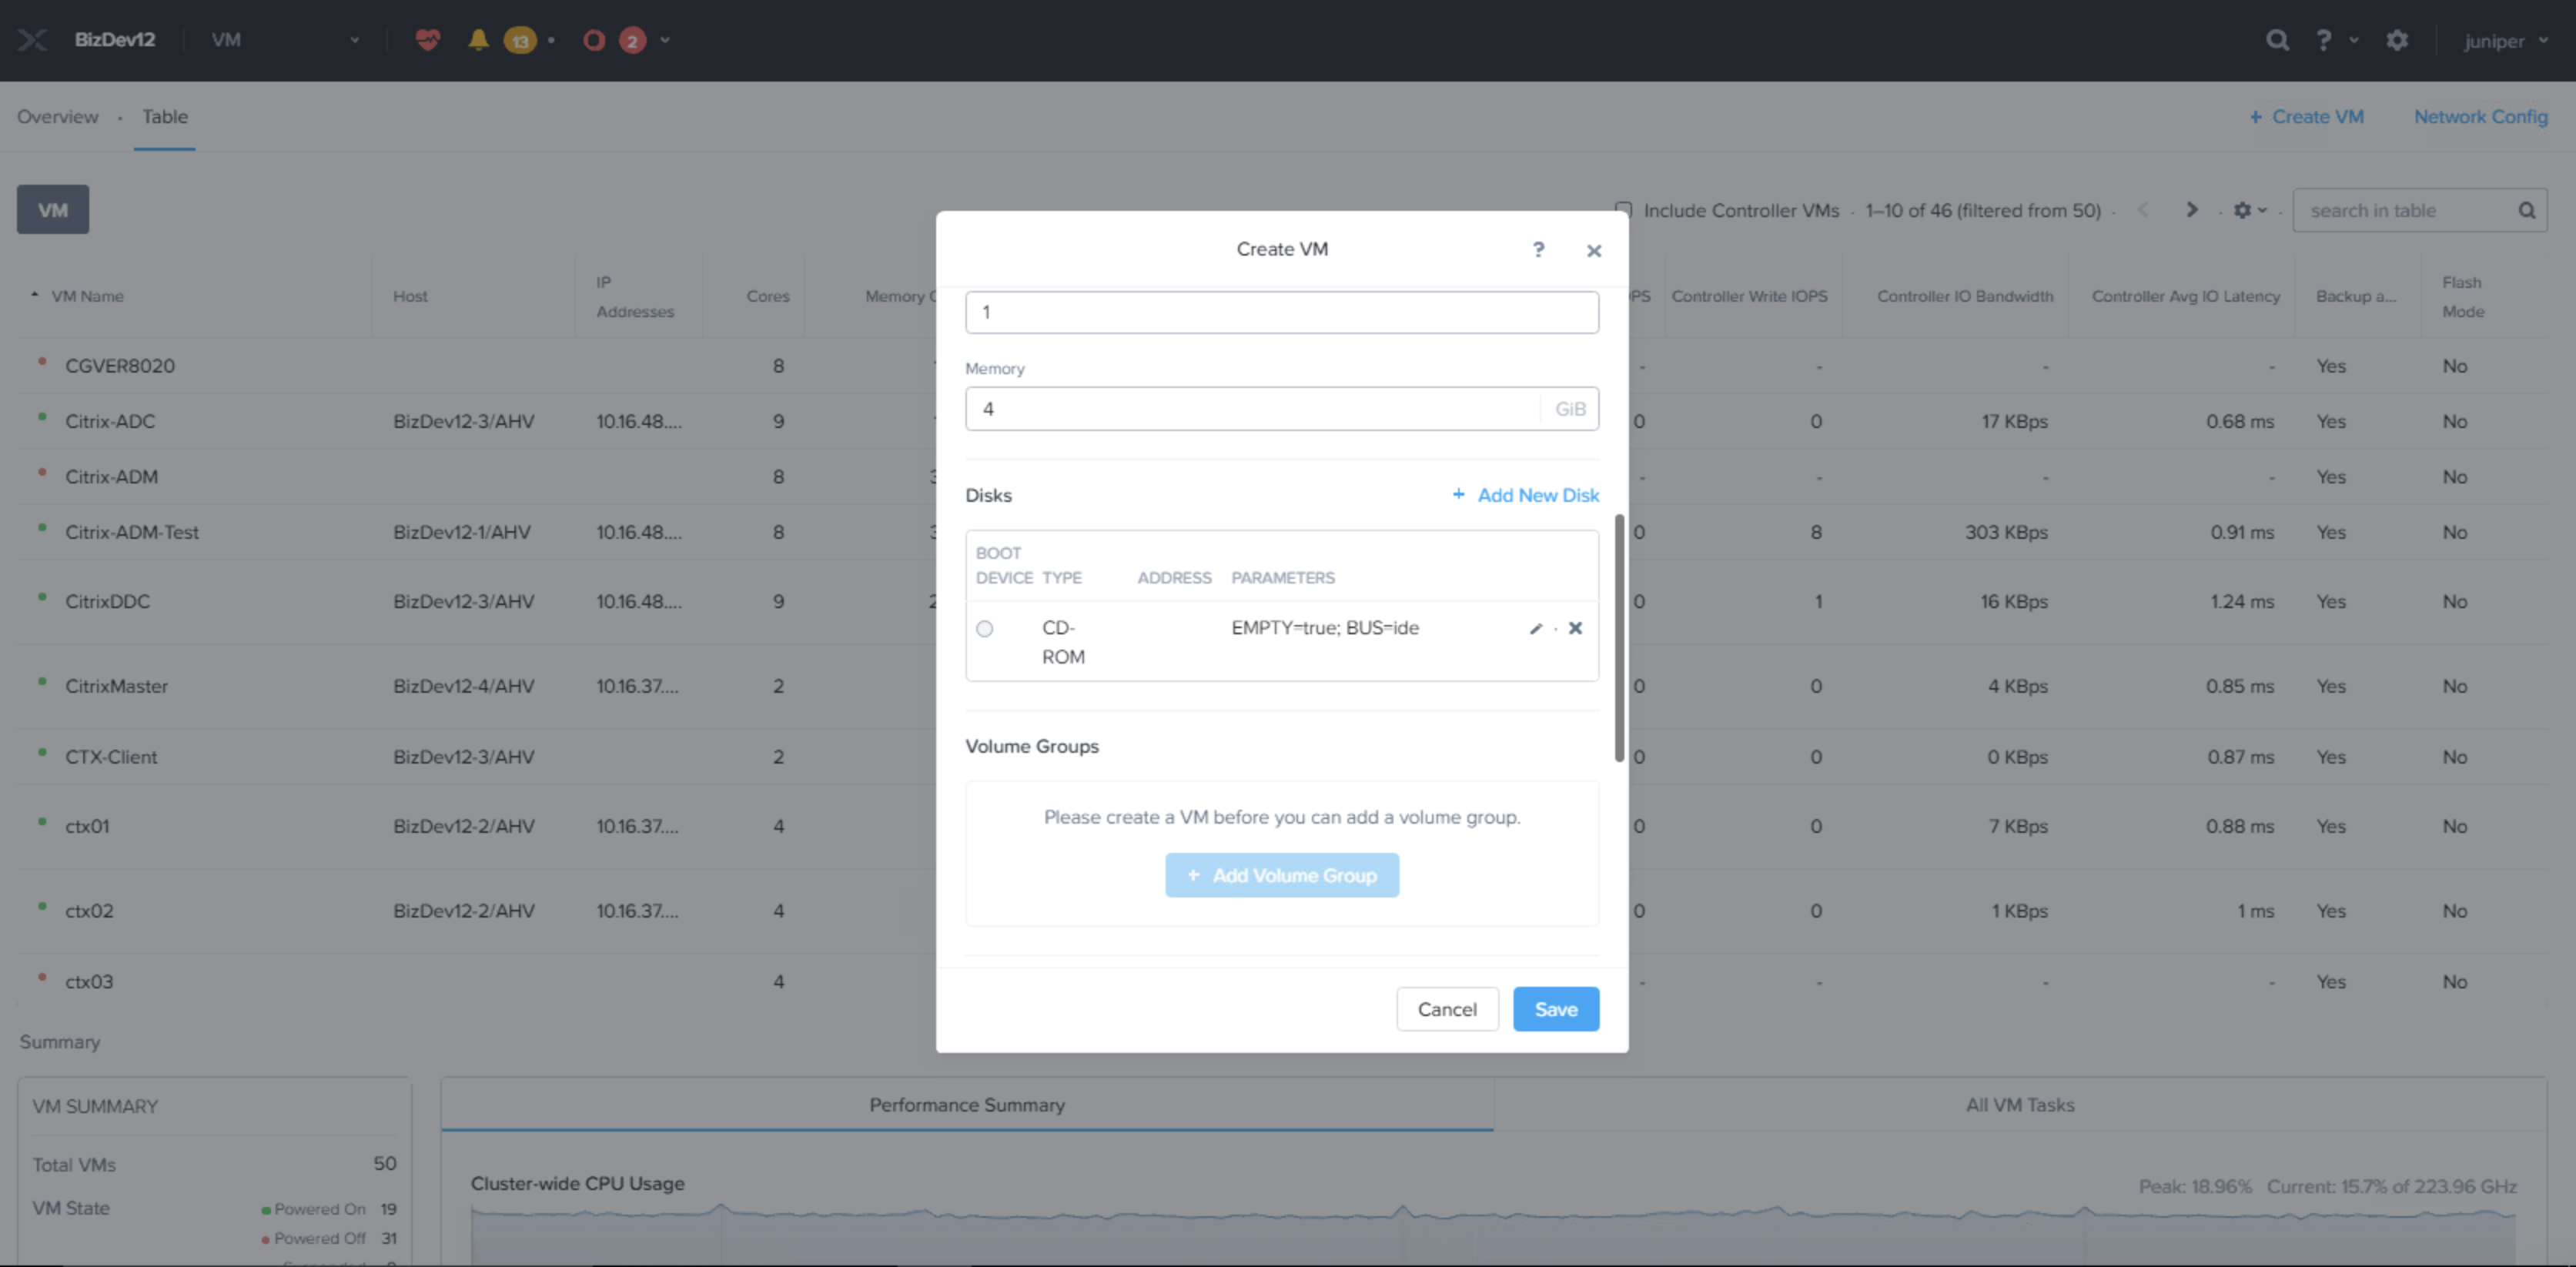Switch to the Overview tab

(x=58, y=117)
